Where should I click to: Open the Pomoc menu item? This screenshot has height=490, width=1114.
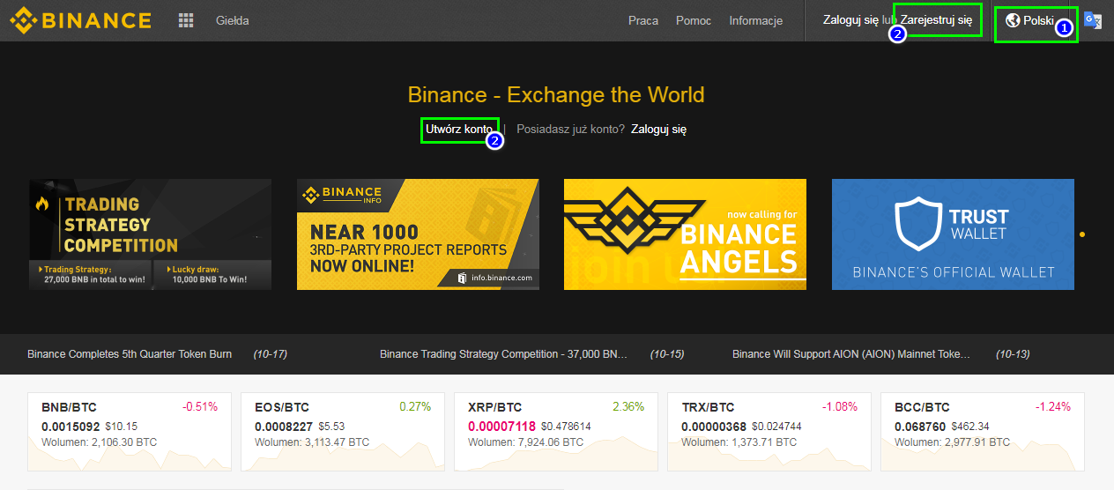click(x=694, y=20)
